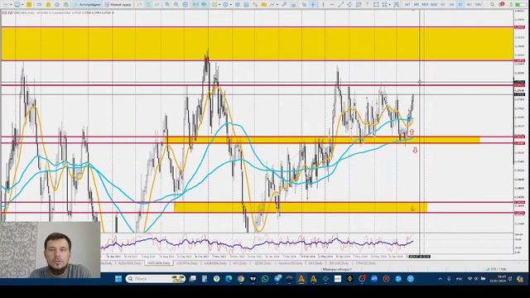
Task: Switch chart to H4 timeframe
Action: point(451,5)
